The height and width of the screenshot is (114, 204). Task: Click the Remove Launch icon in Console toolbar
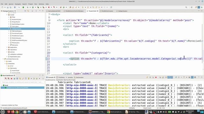pos(150,77)
